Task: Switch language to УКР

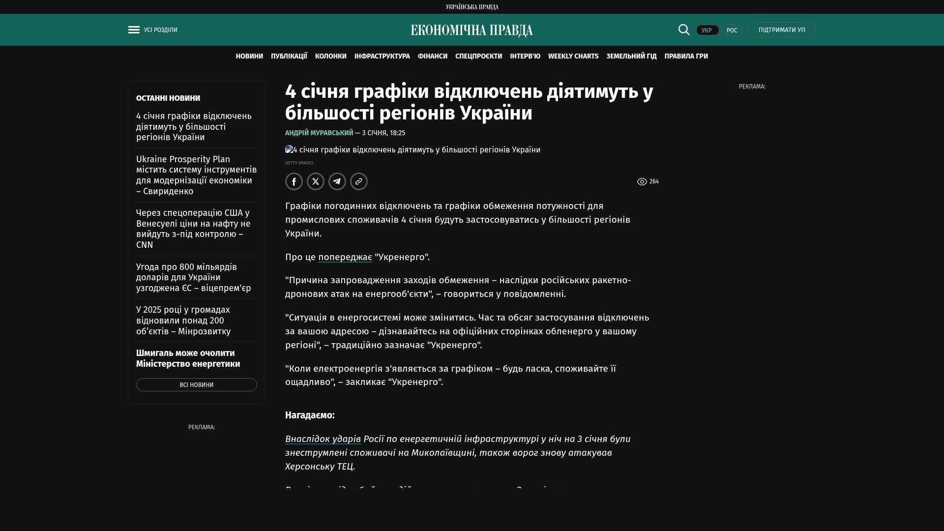Action: click(x=707, y=30)
